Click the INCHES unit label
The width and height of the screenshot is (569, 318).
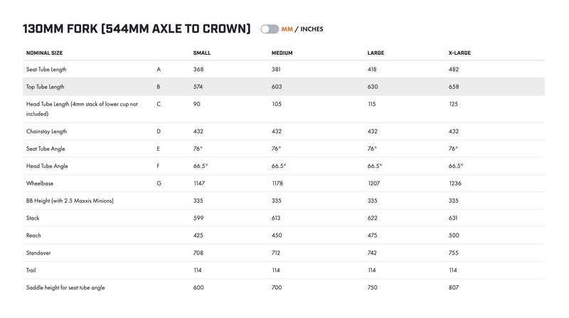[x=312, y=29]
